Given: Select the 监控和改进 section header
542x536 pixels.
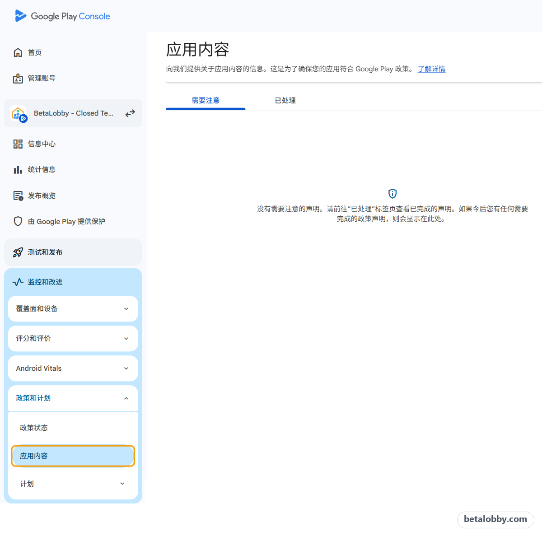Looking at the screenshot, I should pos(73,282).
